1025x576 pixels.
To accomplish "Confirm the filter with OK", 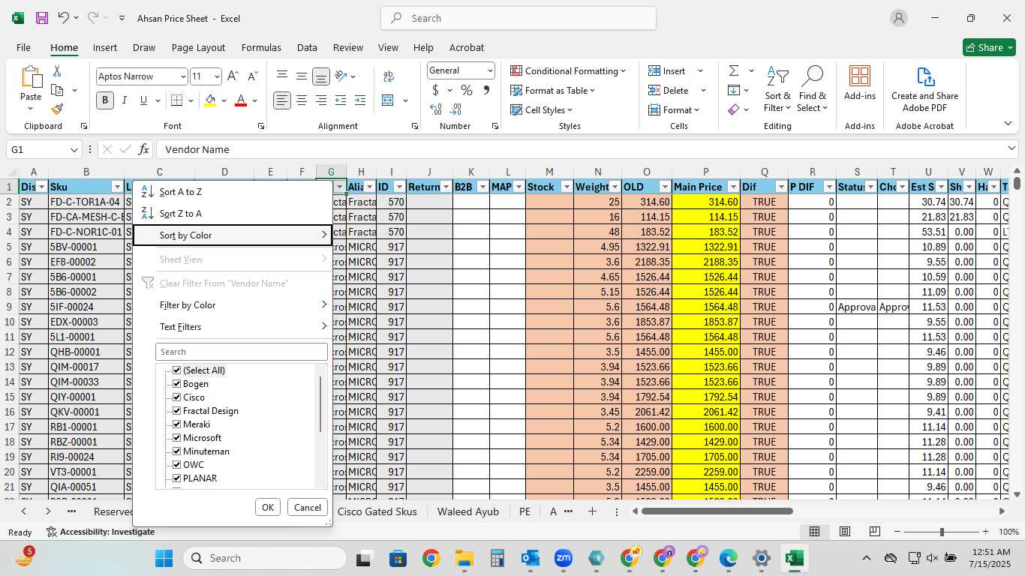I will (268, 508).
